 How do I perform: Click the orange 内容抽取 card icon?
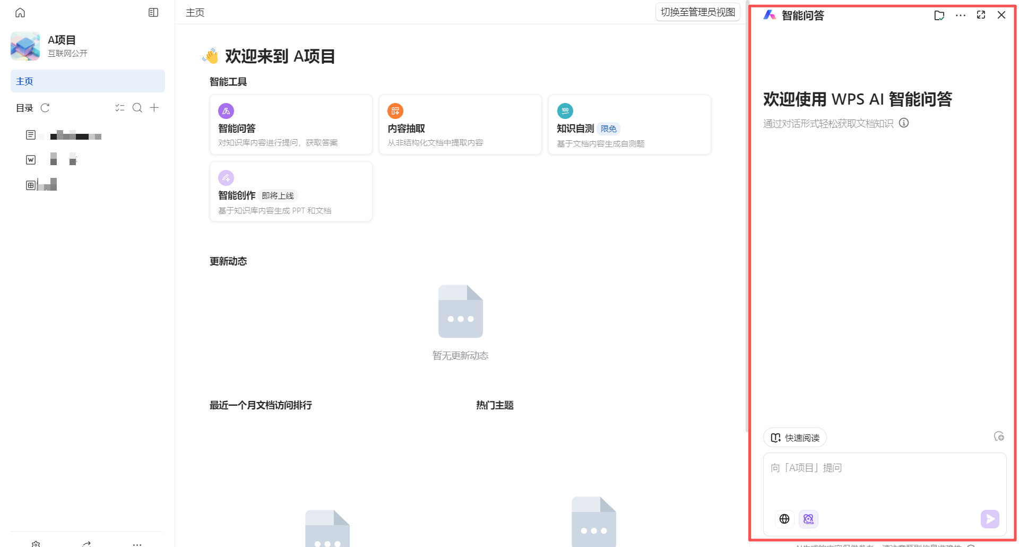(x=395, y=111)
